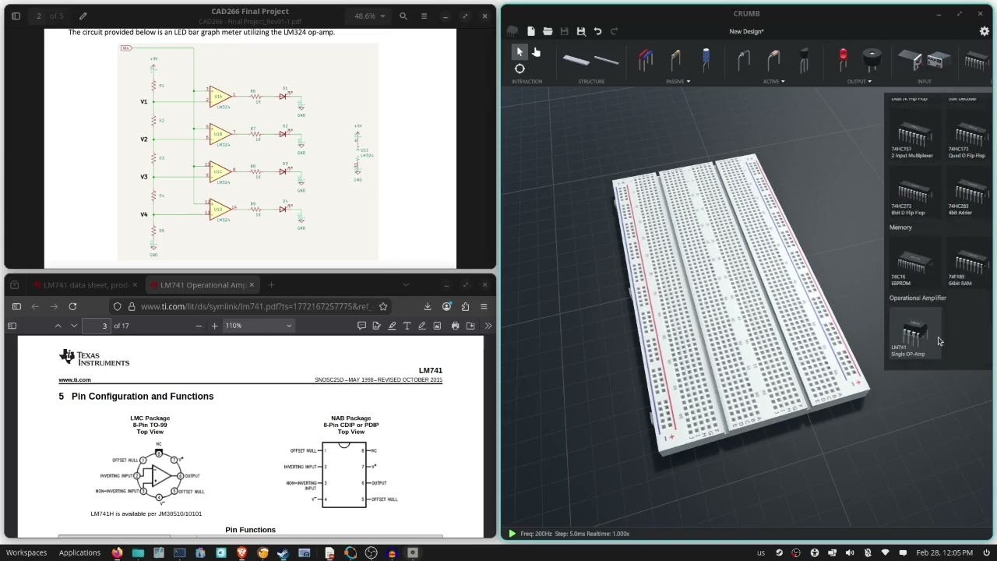Zoom in the LM741 PDF
The width and height of the screenshot is (997, 561).
click(x=214, y=326)
